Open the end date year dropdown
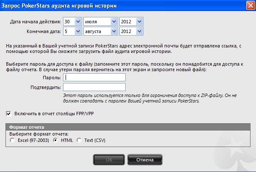256x172 pixels. (131, 31)
